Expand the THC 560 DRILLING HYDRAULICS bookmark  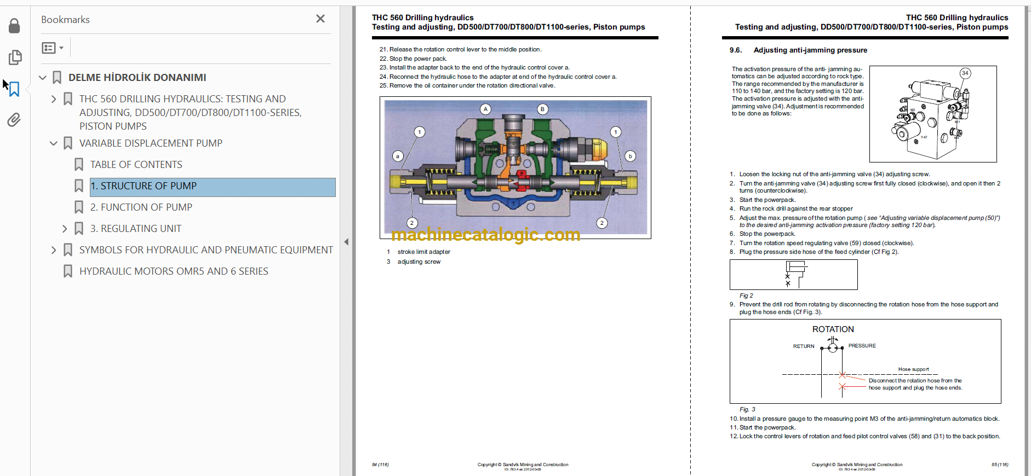tap(54, 99)
